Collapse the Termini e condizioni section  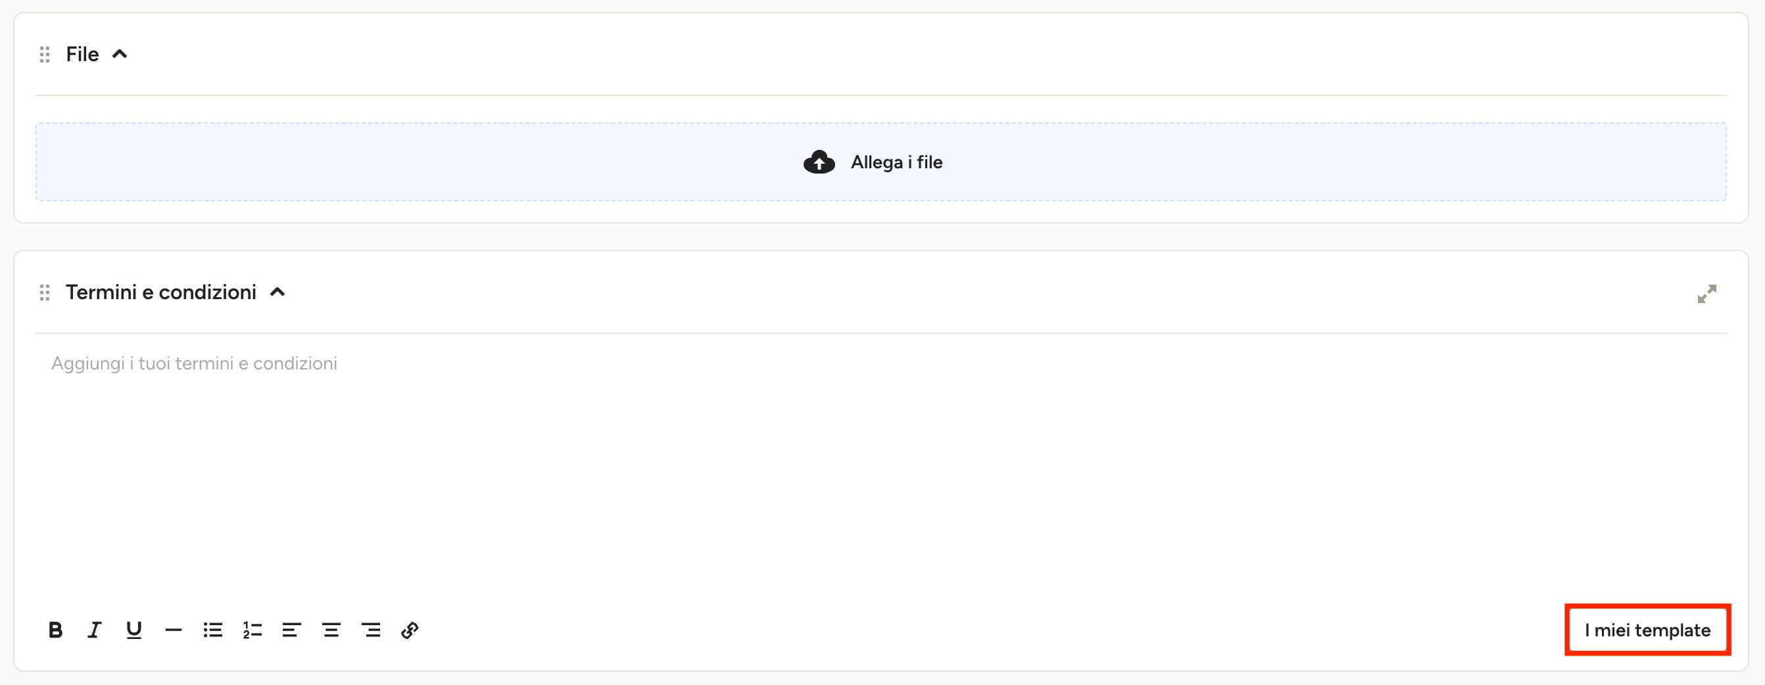[278, 292]
